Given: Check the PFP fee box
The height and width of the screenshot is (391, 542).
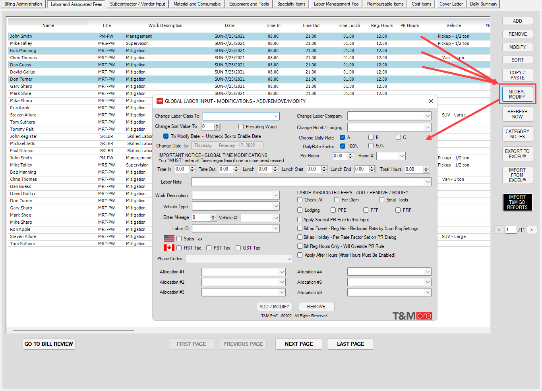Looking at the screenshot, I should coord(366,210).
